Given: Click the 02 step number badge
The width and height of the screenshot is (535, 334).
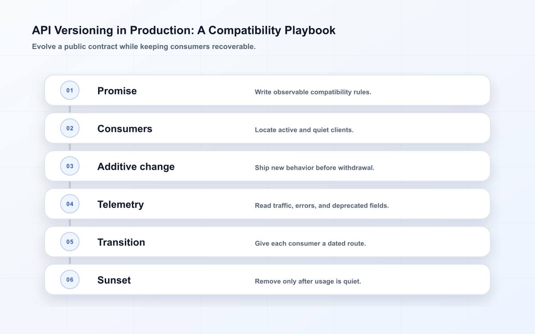Looking at the screenshot, I should [x=70, y=128].
